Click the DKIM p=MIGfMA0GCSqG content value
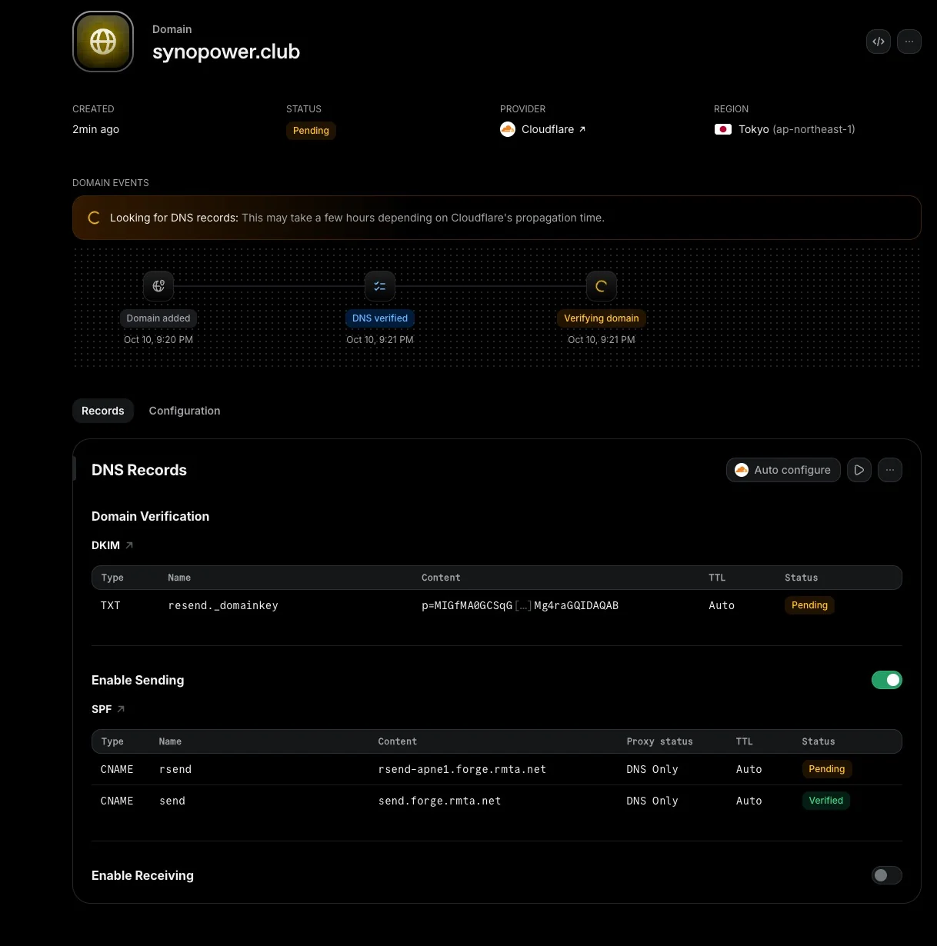 520,605
